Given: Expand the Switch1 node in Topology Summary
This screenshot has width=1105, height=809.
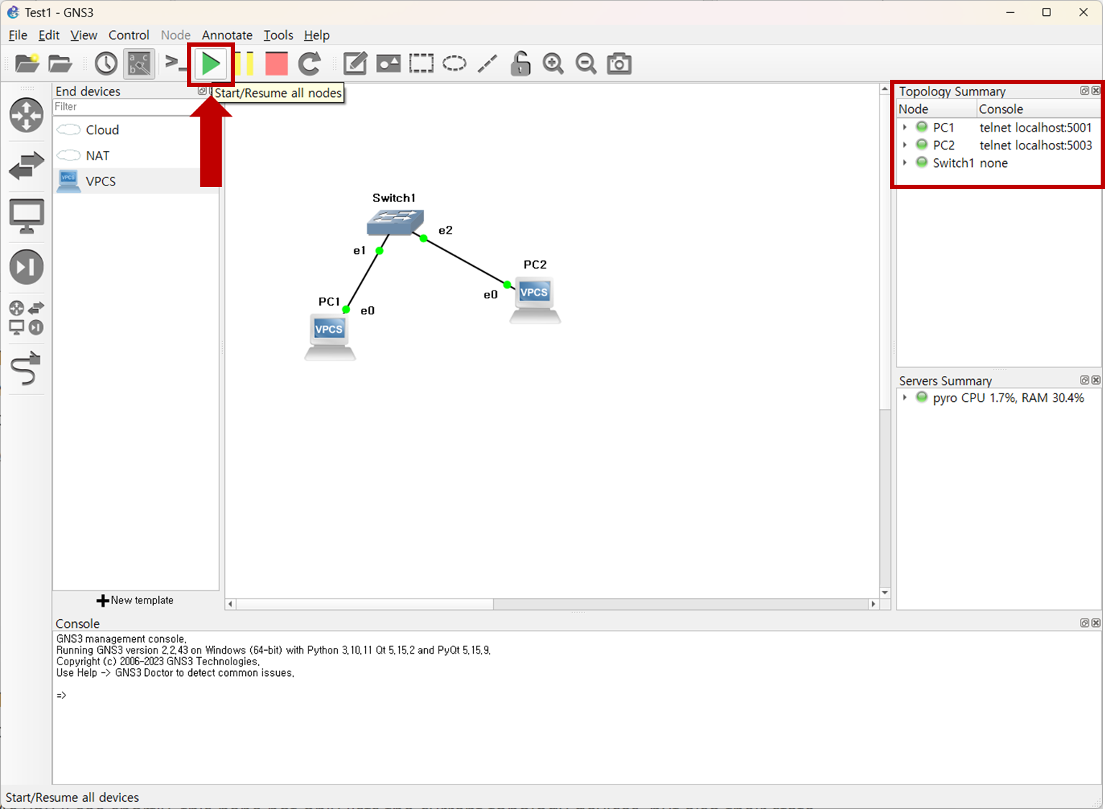Looking at the screenshot, I should (x=905, y=163).
